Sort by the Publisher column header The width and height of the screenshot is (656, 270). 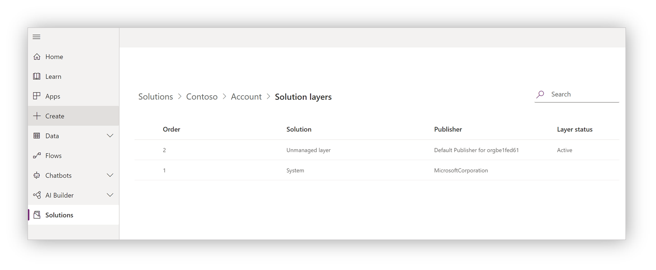[448, 129]
